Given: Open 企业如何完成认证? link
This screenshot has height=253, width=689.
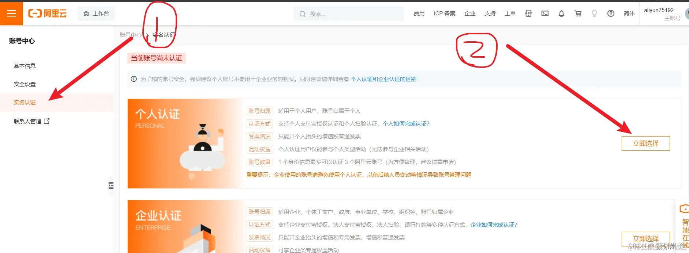Looking at the screenshot, I should coord(494,225).
